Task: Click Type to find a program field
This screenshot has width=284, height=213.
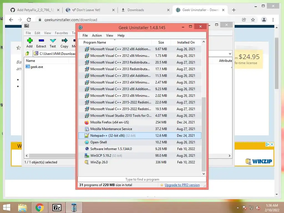Action: pyautogui.click(x=142, y=179)
